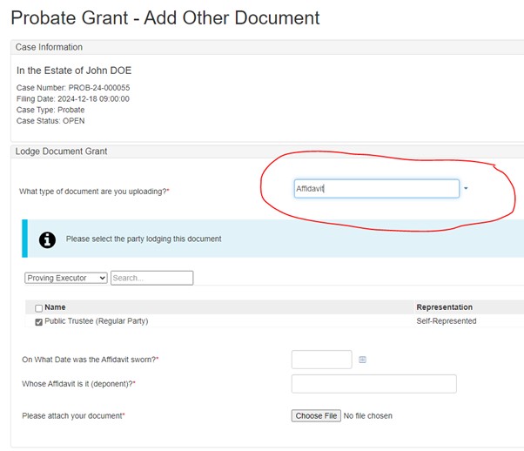This screenshot has height=451, width=524.
Task: Click the info icon in blue banner
Action: coord(47,239)
